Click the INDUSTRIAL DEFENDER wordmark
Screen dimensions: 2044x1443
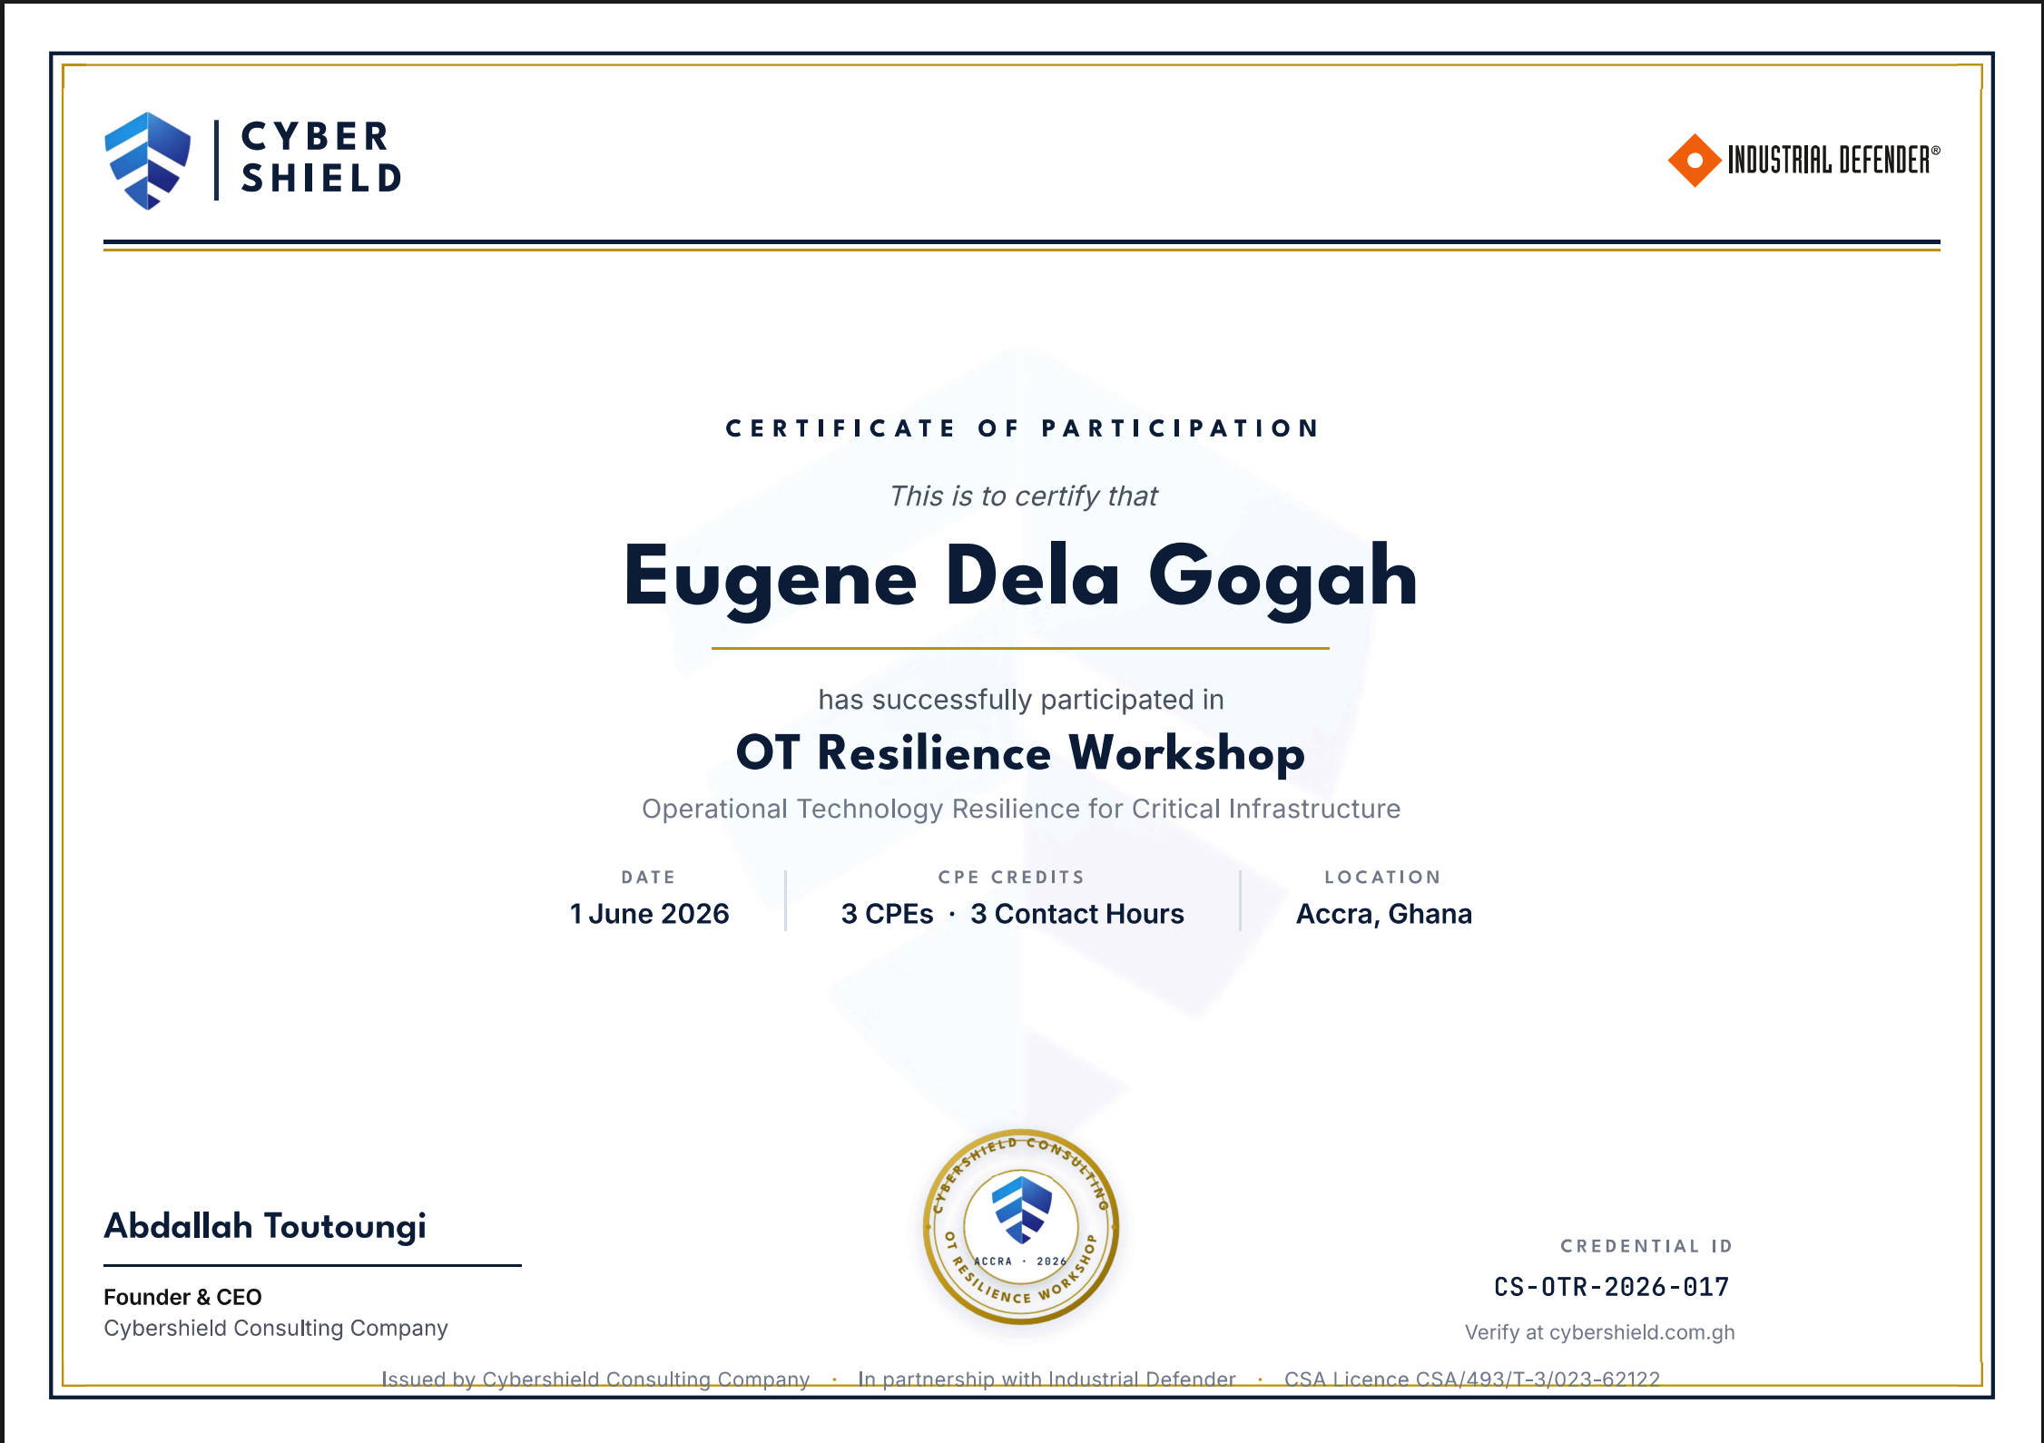point(1833,160)
